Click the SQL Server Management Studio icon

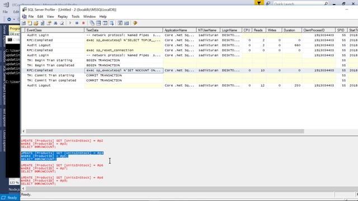click(126, 23)
